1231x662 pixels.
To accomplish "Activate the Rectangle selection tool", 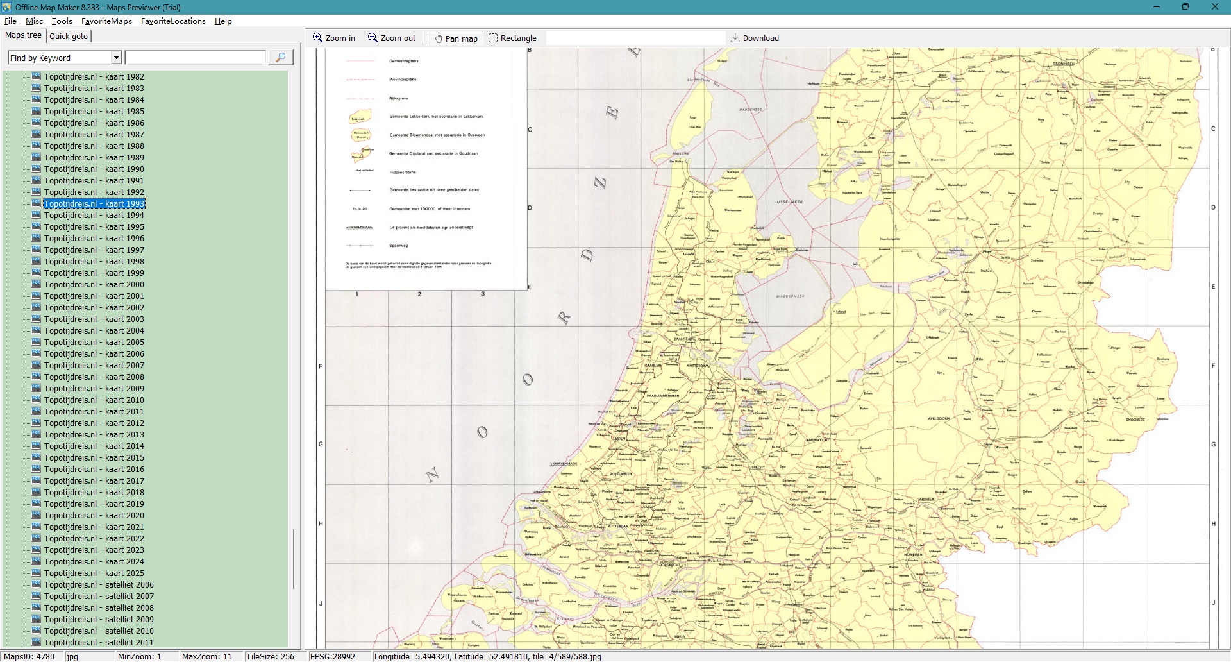I will tap(493, 38).
